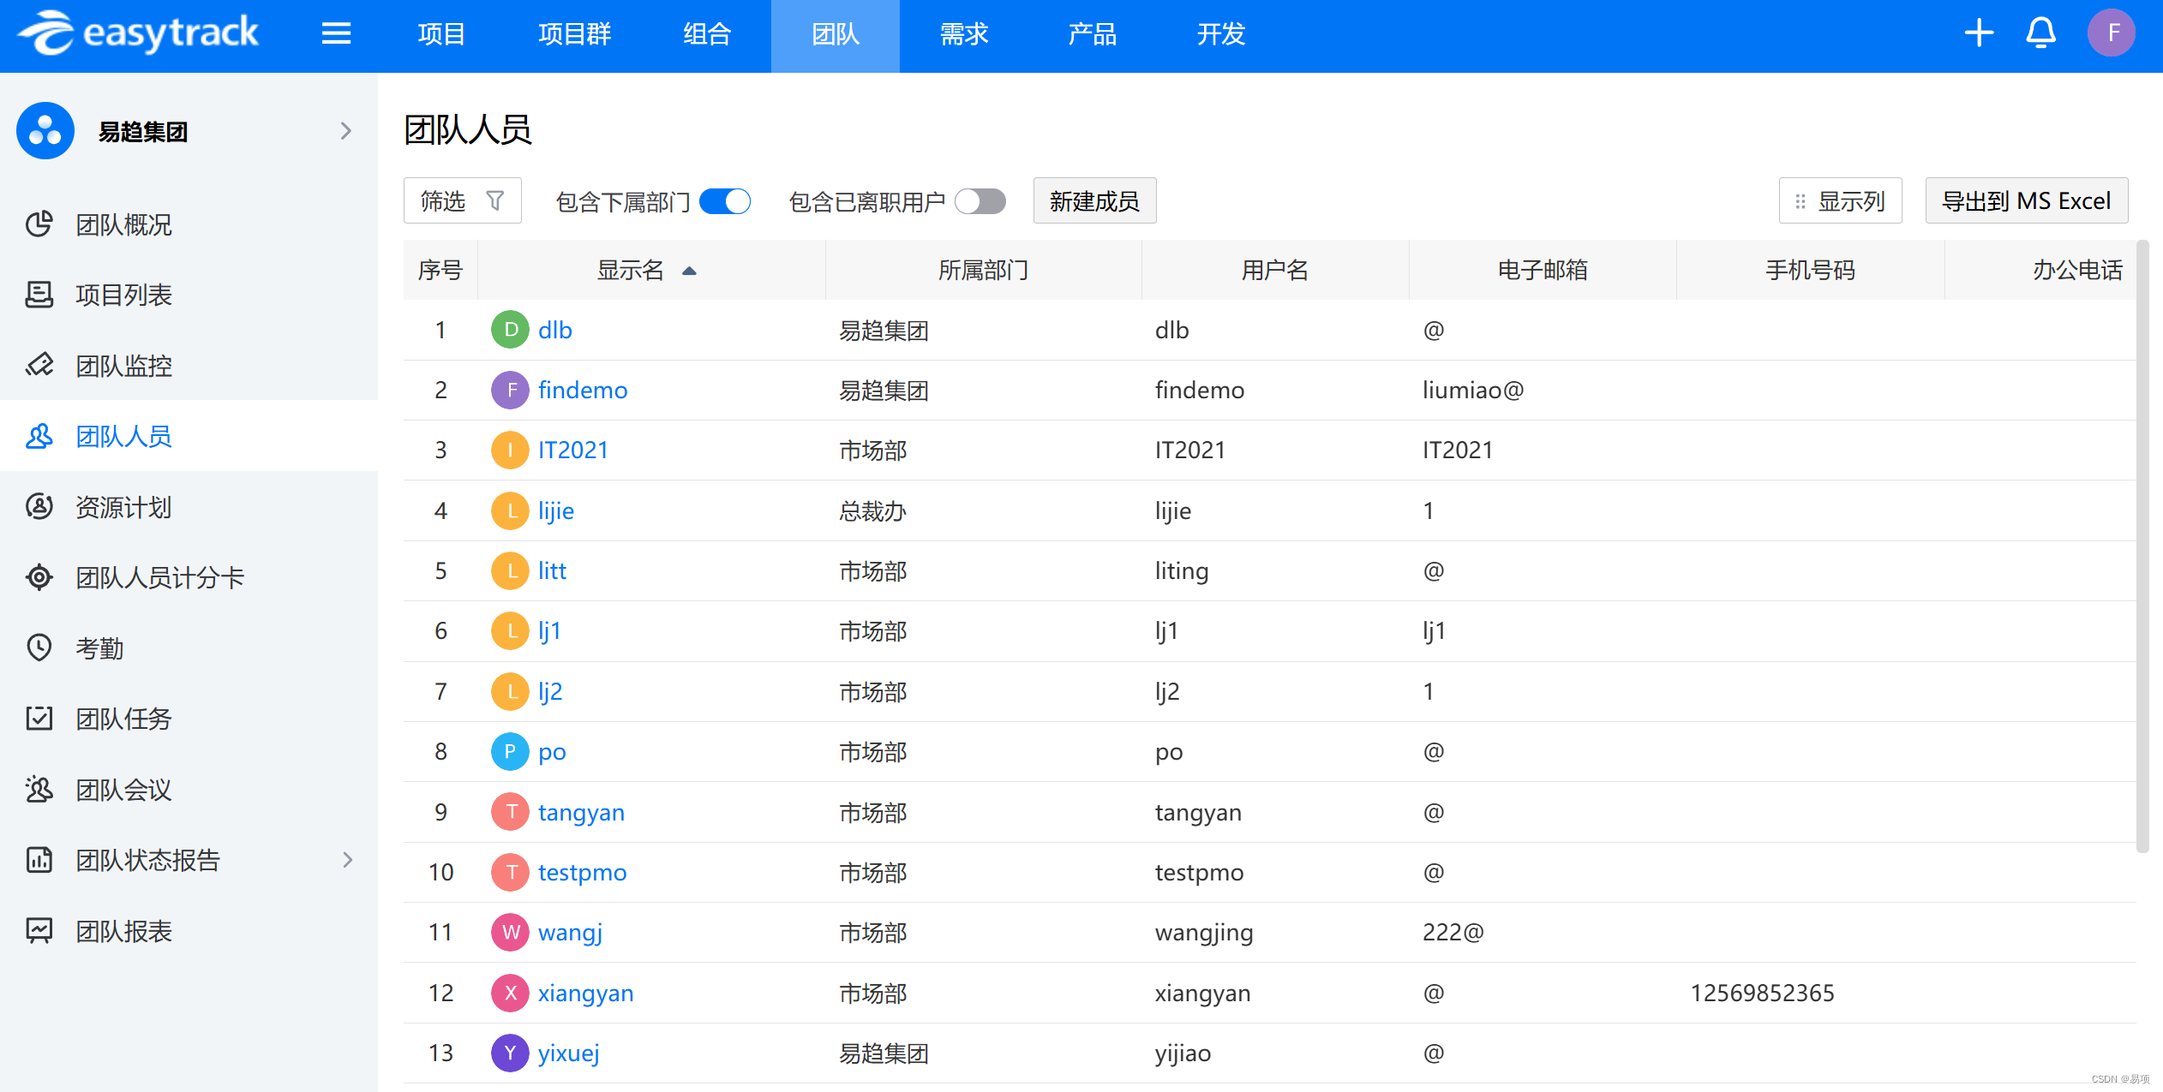Click the green D avatar of dlb
This screenshot has height=1092, width=2163.
click(x=511, y=330)
